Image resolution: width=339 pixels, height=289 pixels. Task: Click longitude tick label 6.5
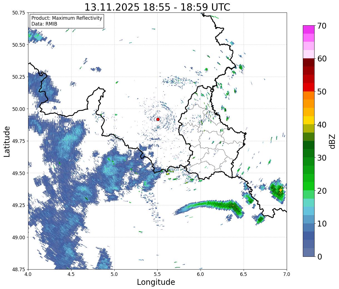[244, 274]
